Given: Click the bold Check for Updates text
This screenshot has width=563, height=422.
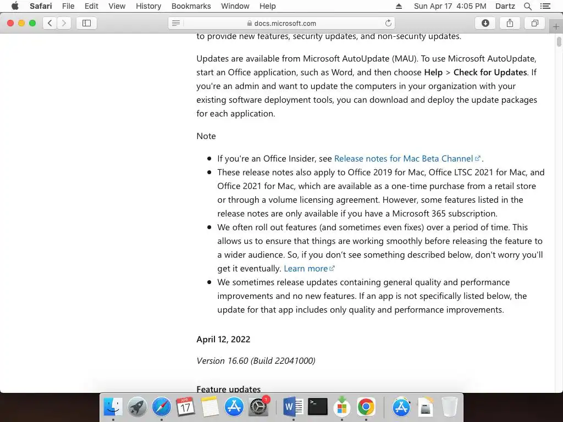Looking at the screenshot, I should coord(490,72).
